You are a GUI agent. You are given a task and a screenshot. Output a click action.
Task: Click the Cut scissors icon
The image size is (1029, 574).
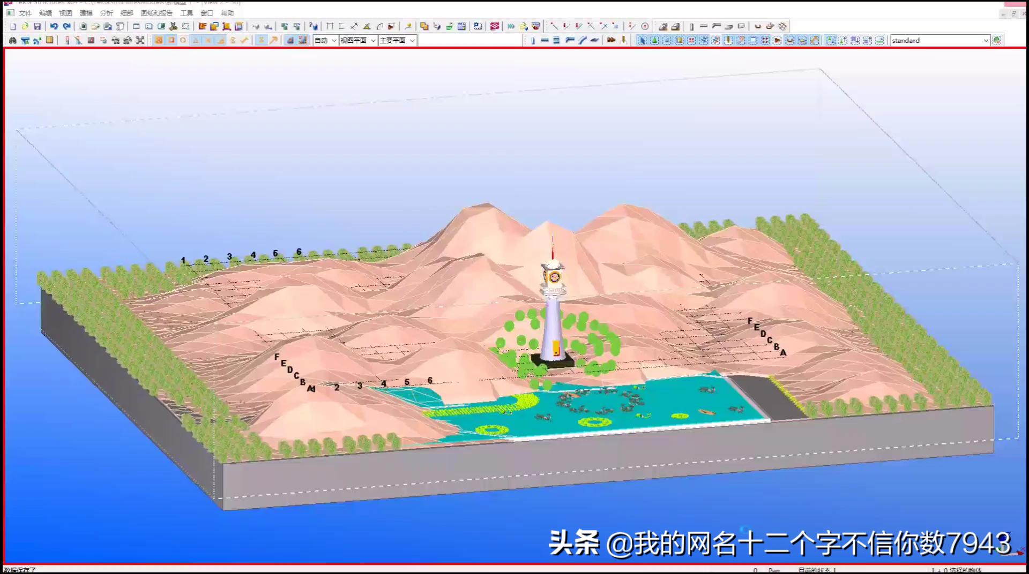174,26
